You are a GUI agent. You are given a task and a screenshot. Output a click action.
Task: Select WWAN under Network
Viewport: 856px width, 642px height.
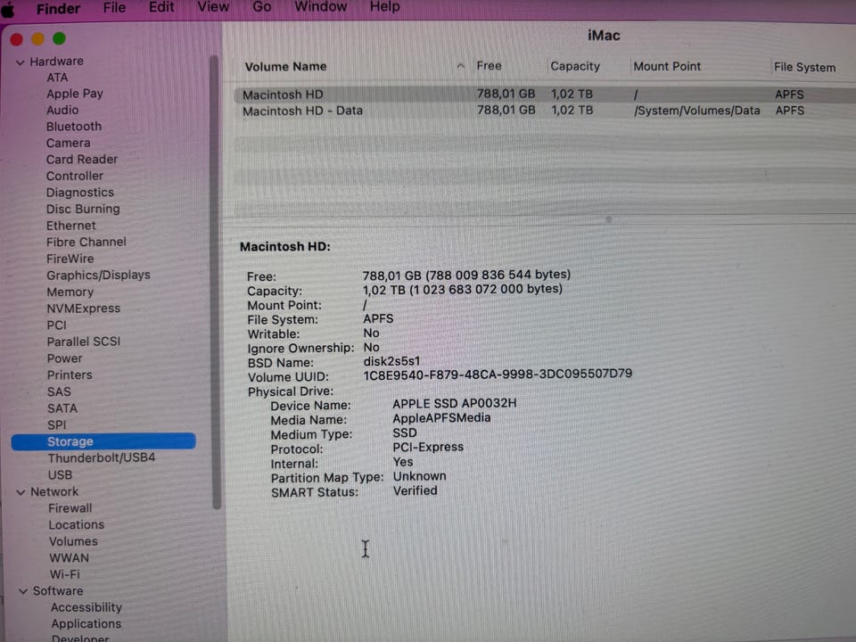pyautogui.click(x=70, y=558)
